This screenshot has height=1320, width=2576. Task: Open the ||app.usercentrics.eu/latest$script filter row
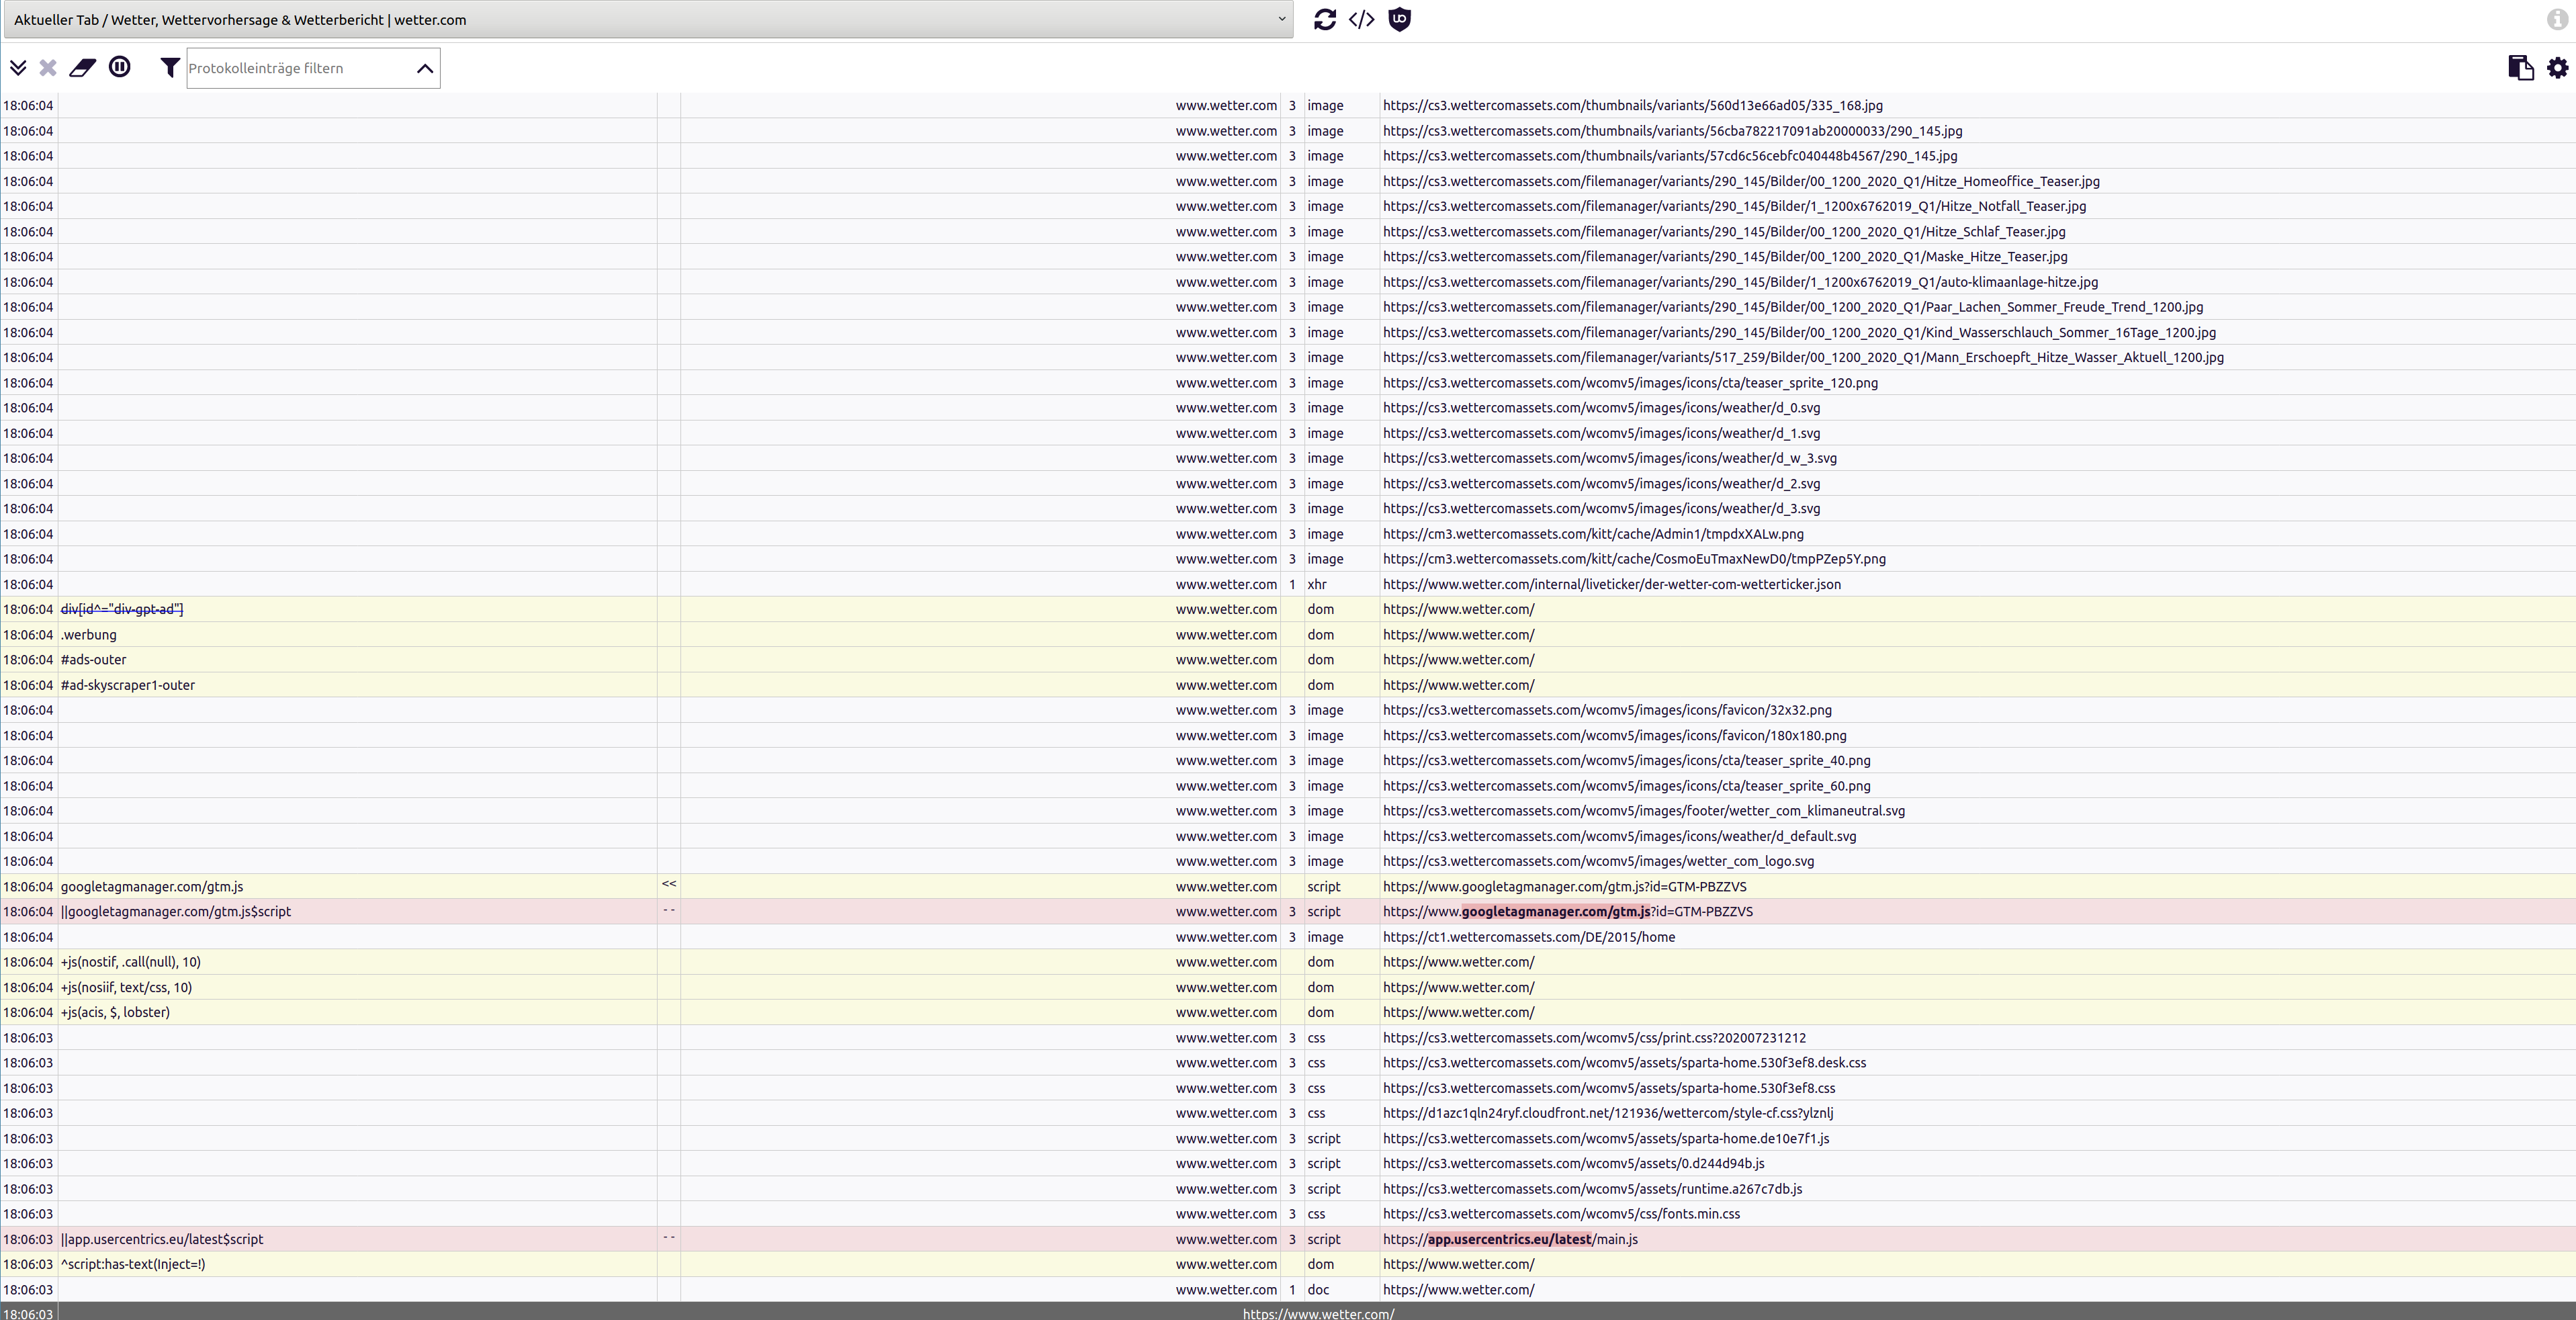162,1239
